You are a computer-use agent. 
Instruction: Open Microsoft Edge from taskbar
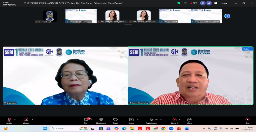click(x=124, y=129)
